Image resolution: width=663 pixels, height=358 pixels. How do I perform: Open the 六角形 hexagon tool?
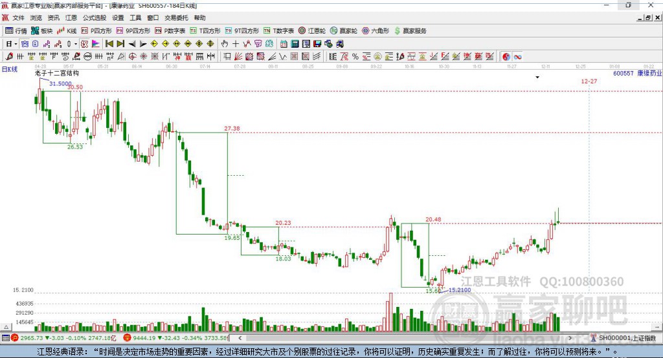pyautogui.click(x=376, y=31)
